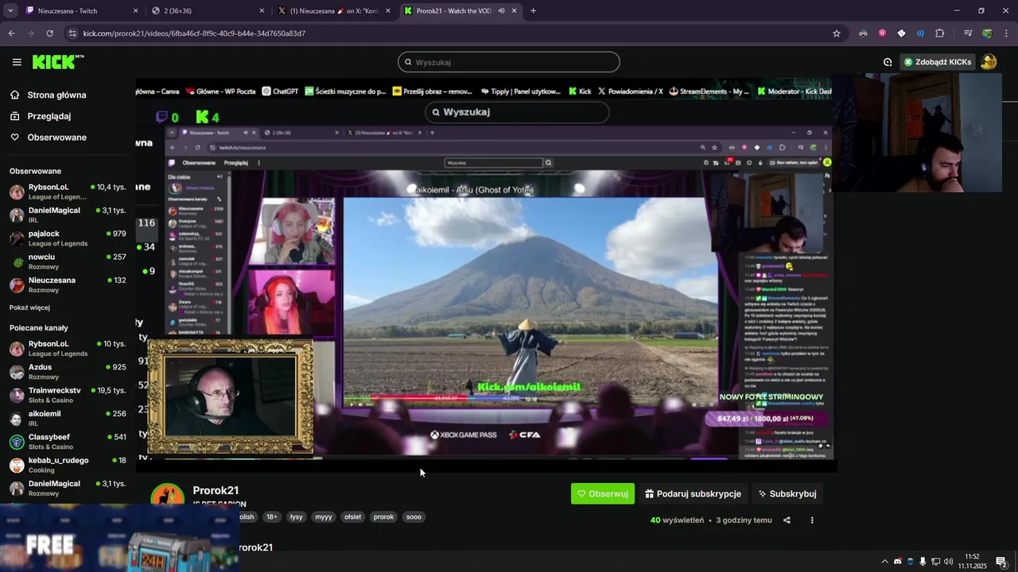Open three-dot more options below video

[812, 520]
